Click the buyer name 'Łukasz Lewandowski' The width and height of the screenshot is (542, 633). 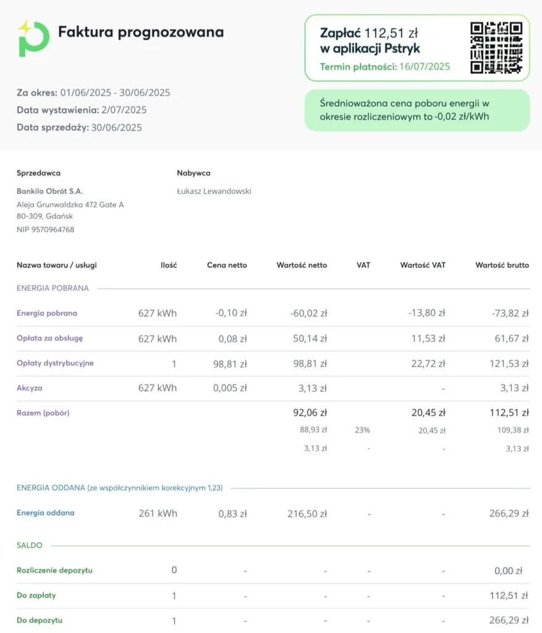tap(214, 191)
